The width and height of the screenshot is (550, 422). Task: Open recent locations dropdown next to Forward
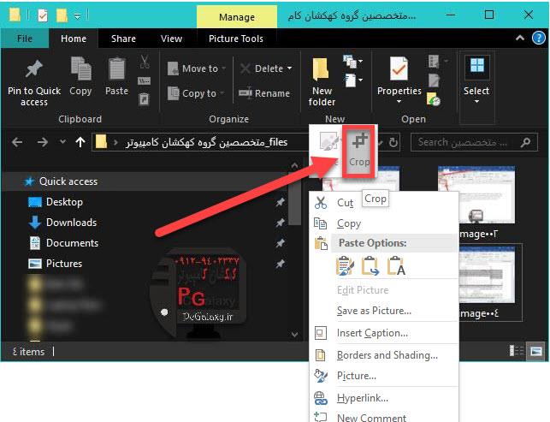pyautogui.click(x=62, y=142)
